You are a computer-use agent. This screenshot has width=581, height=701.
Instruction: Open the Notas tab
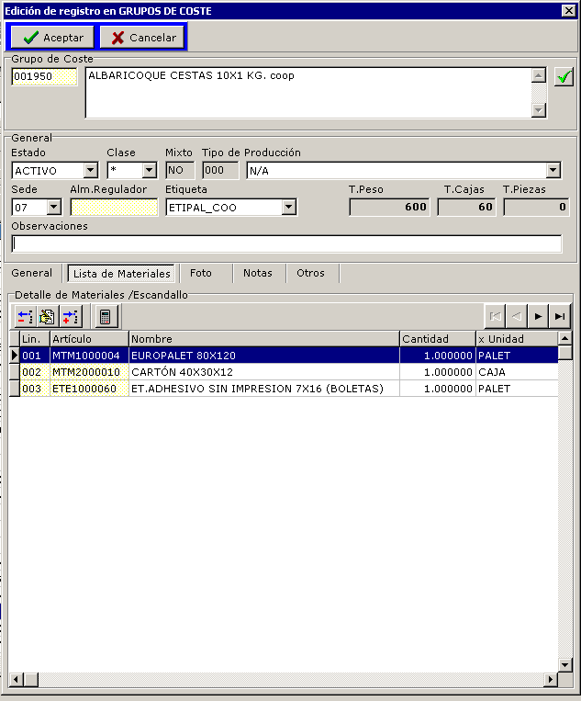[x=258, y=273]
